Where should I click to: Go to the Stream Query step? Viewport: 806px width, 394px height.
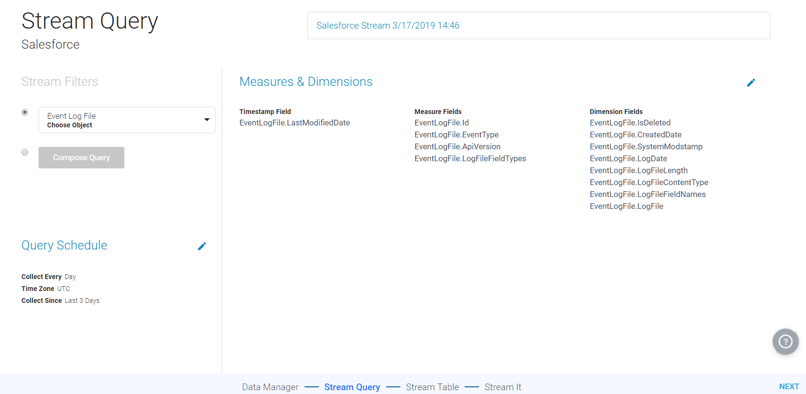coord(352,387)
